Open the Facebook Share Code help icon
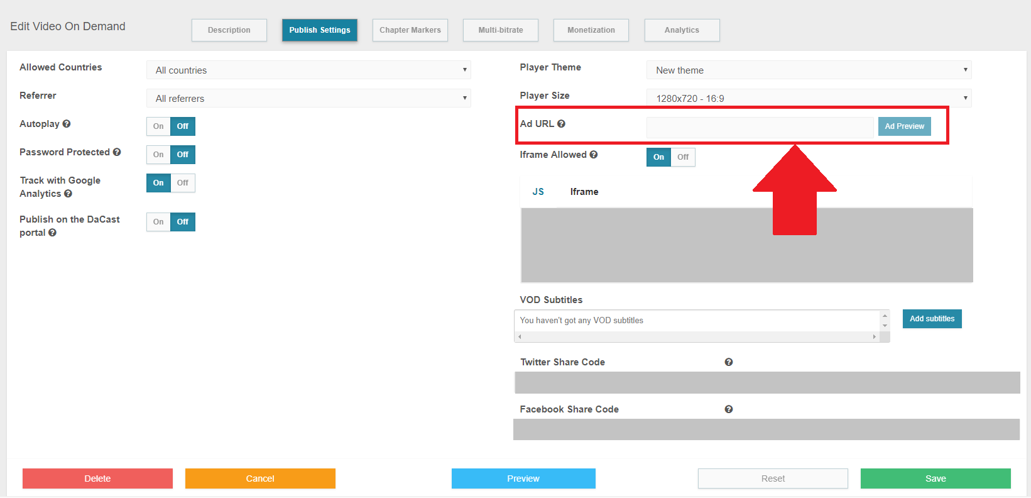1031x498 pixels. click(x=729, y=409)
